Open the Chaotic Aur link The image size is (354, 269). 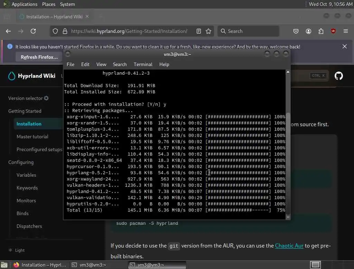coord(289,246)
